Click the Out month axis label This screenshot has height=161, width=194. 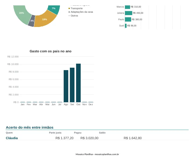pyautogui.click(x=78, y=104)
